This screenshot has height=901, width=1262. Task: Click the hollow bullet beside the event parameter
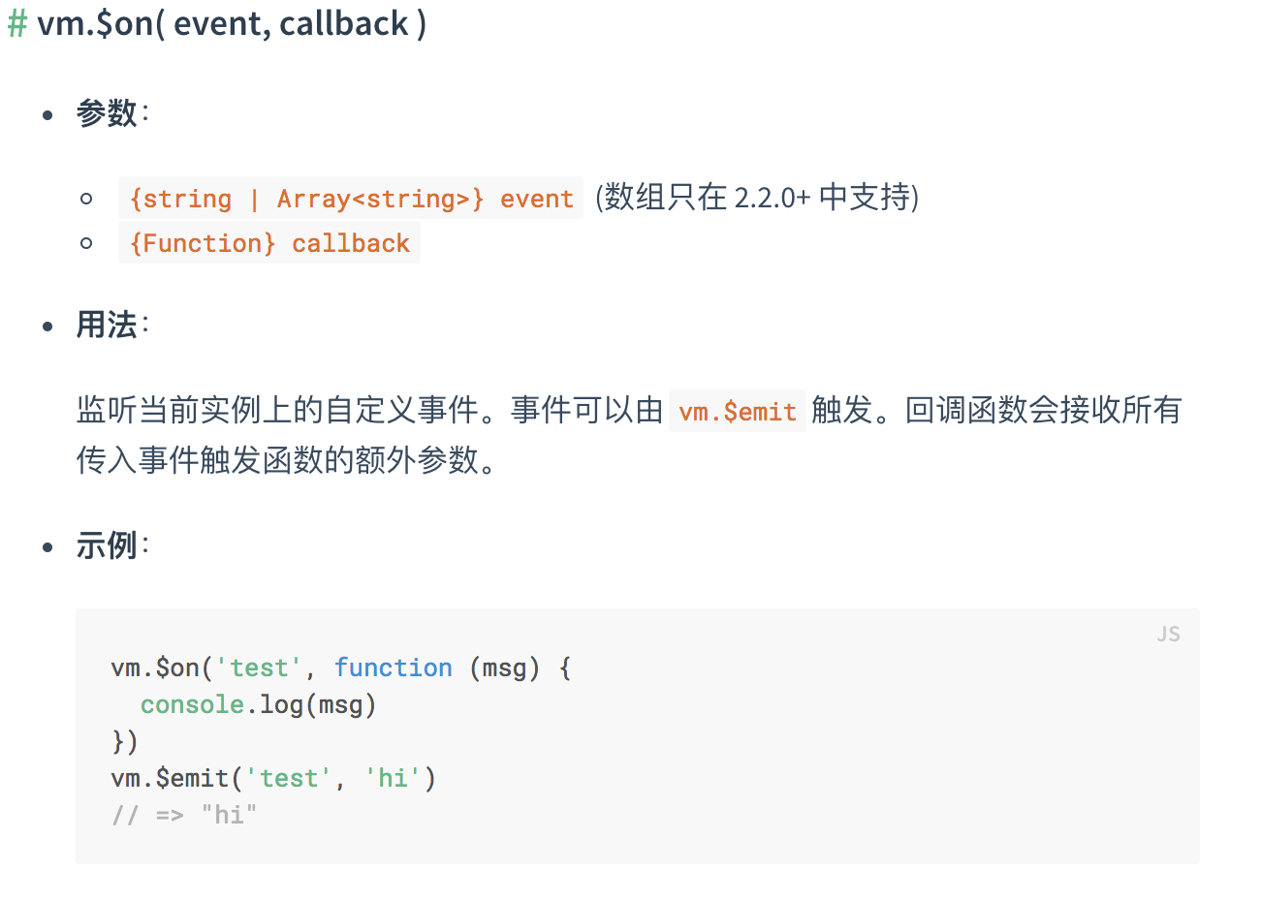(86, 199)
